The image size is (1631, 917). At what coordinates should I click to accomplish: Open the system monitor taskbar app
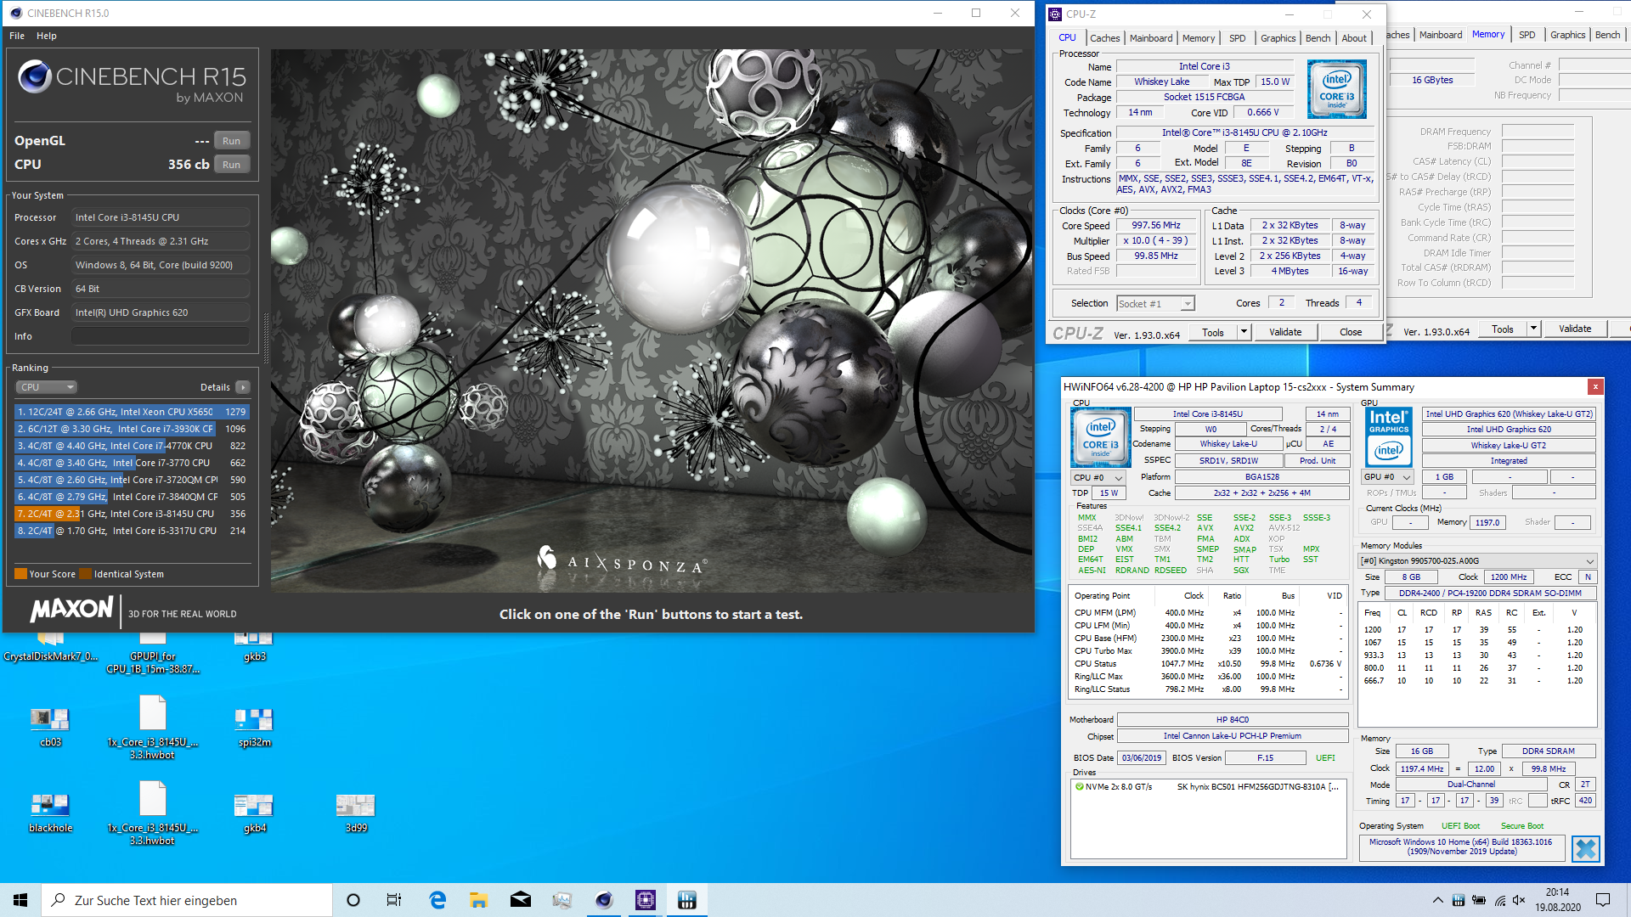[562, 900]
